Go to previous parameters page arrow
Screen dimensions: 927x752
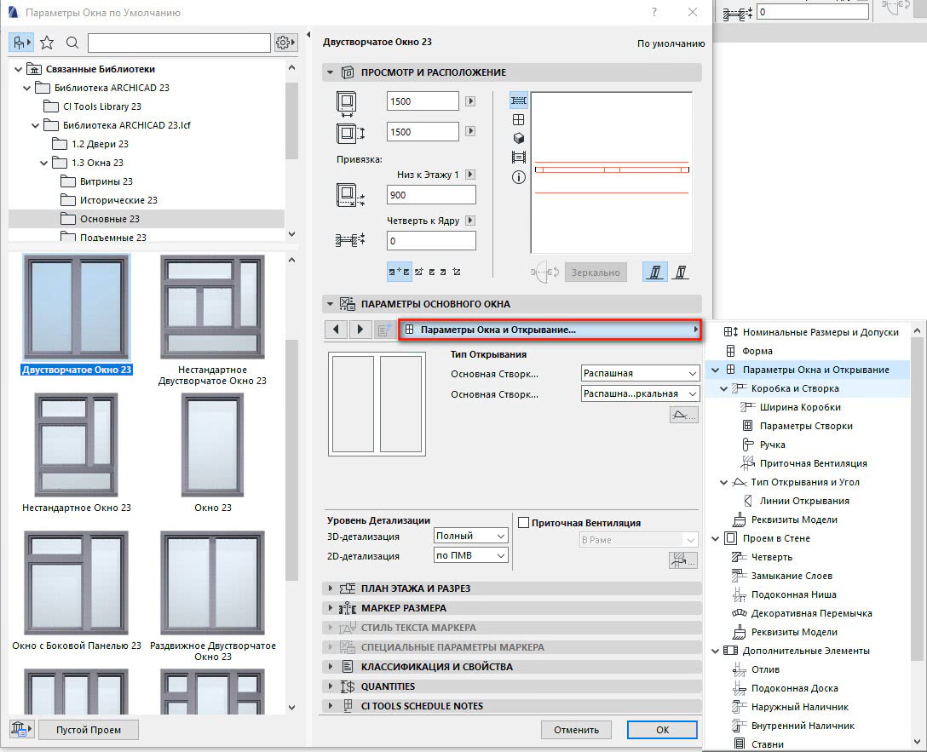[336, 330]
